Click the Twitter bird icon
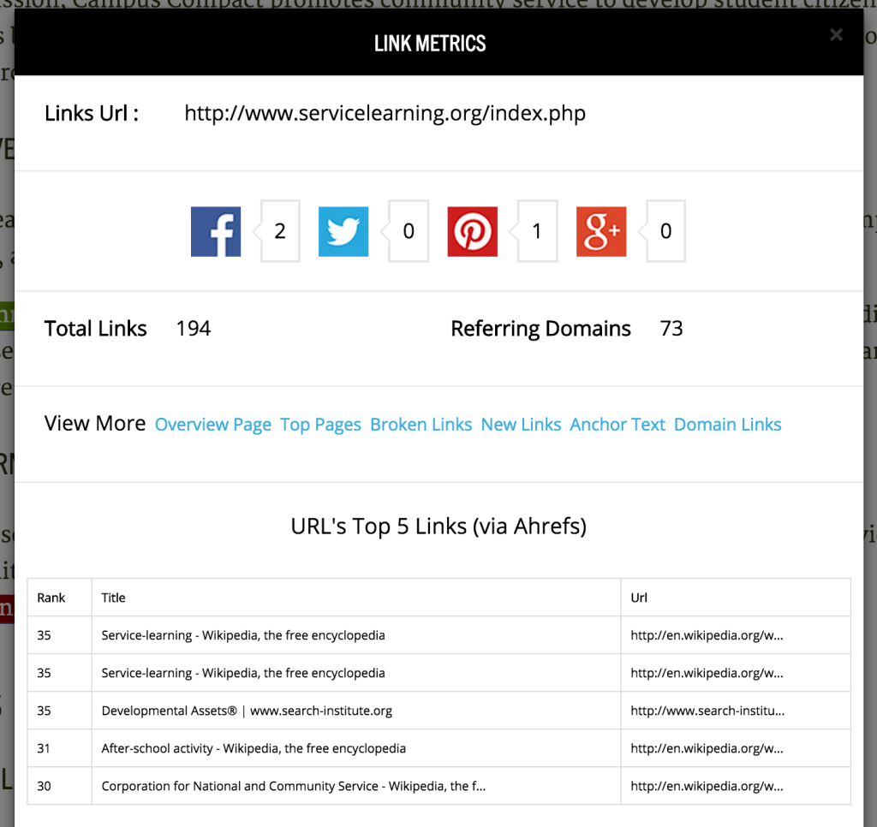 pos(343,231)
